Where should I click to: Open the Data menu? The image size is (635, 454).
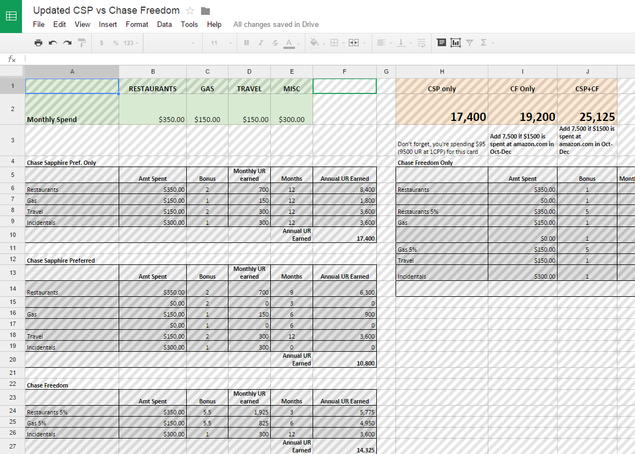(x=164, y=24)
